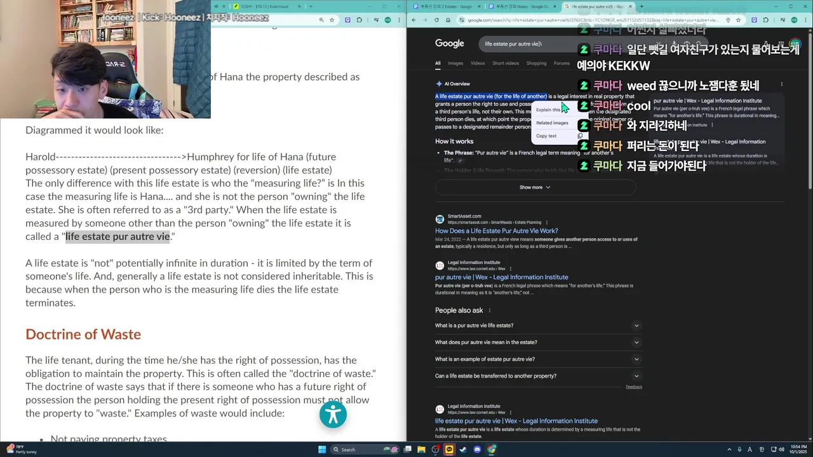
Task: Click the Back arrow in right Chrome window
Action: pyautogui.click(x=413, y=20)
